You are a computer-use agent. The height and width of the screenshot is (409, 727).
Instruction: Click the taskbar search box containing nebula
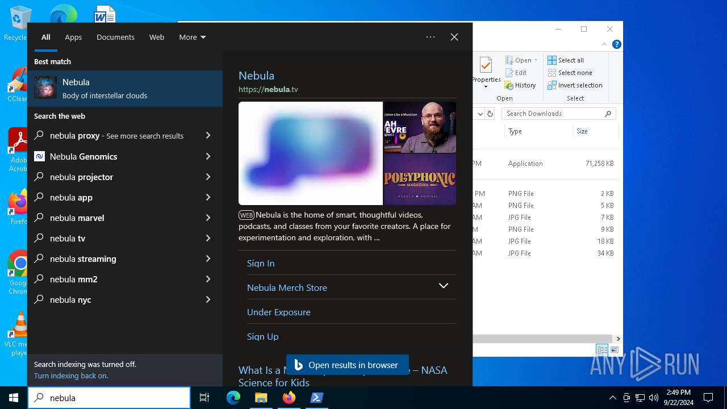109,398
